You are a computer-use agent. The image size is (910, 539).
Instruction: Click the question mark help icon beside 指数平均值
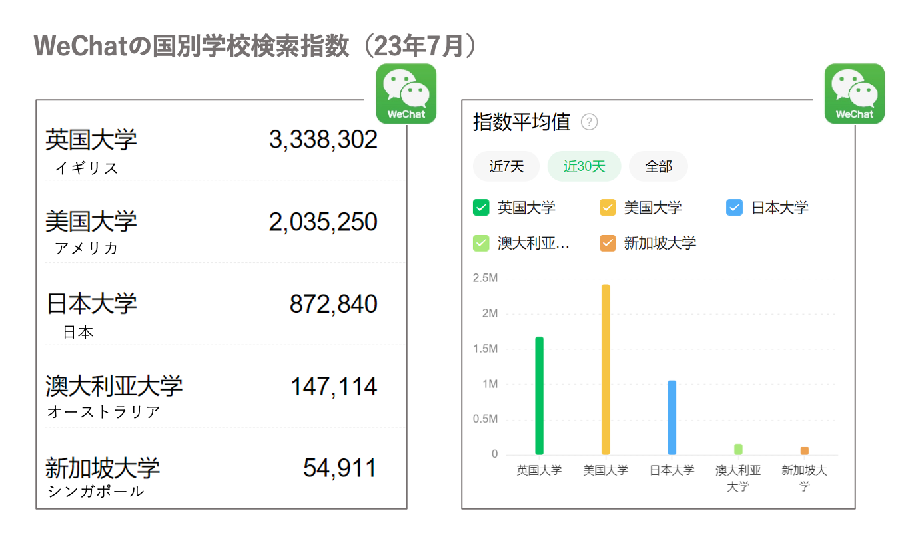[x=589, y=122]
